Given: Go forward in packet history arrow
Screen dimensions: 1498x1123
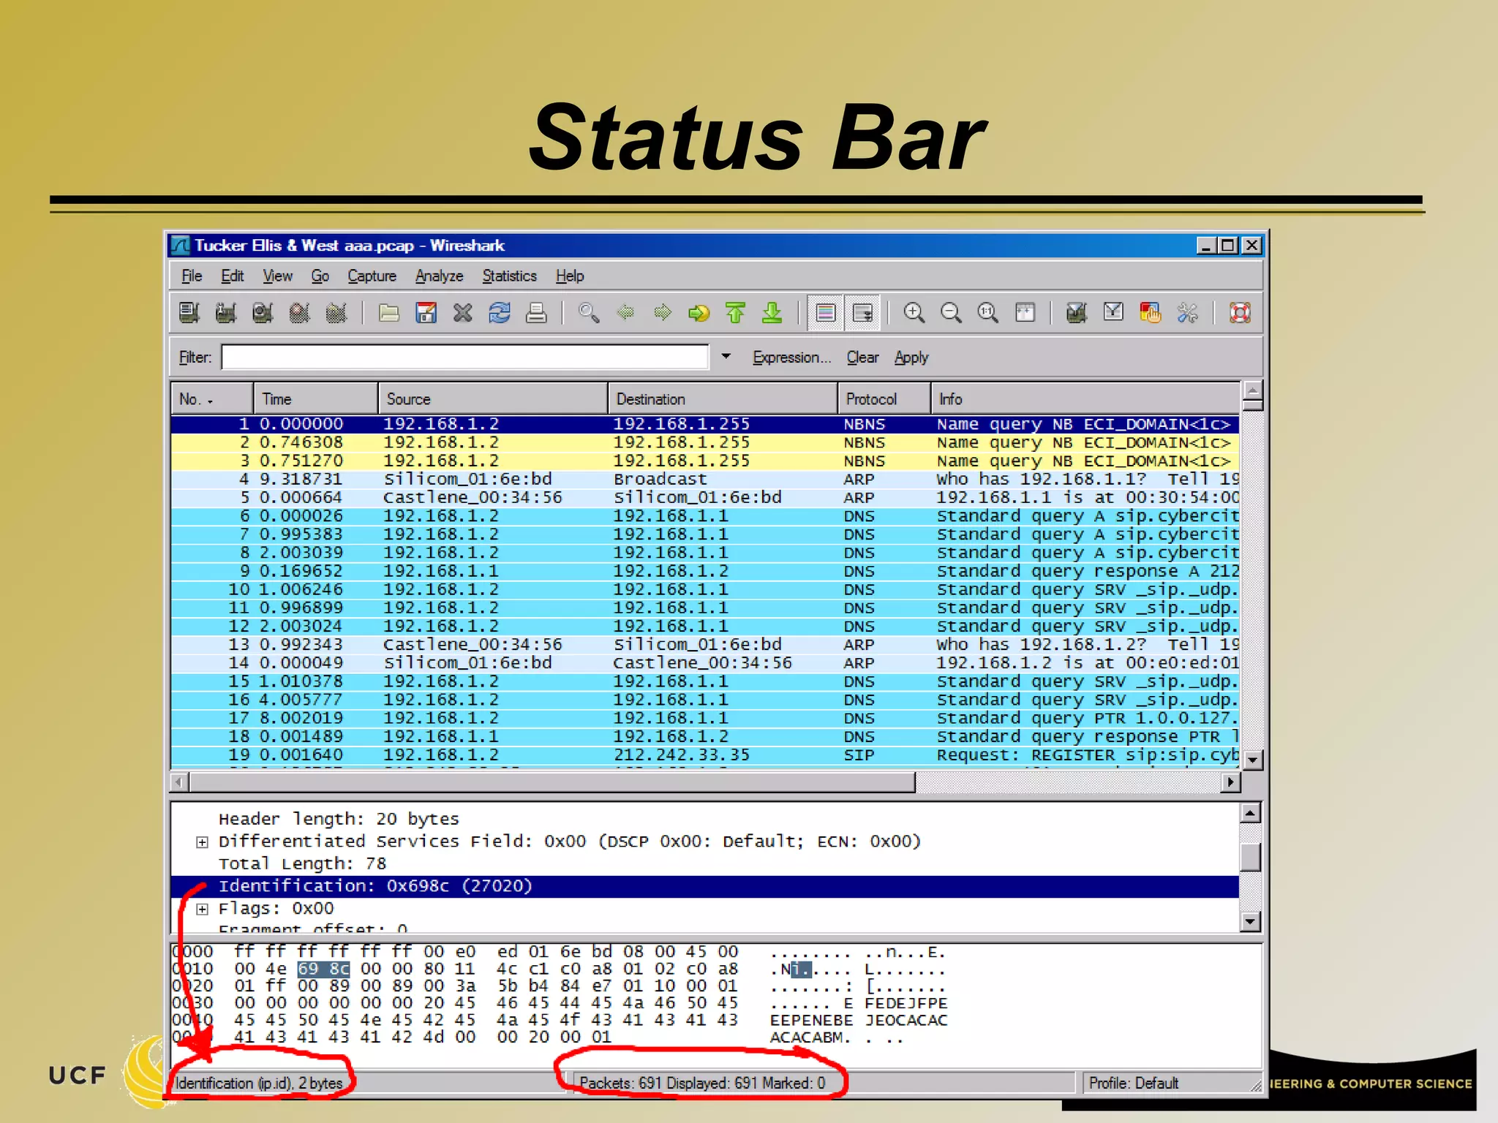Looking at the screenshot, I should tap(662, 313).
